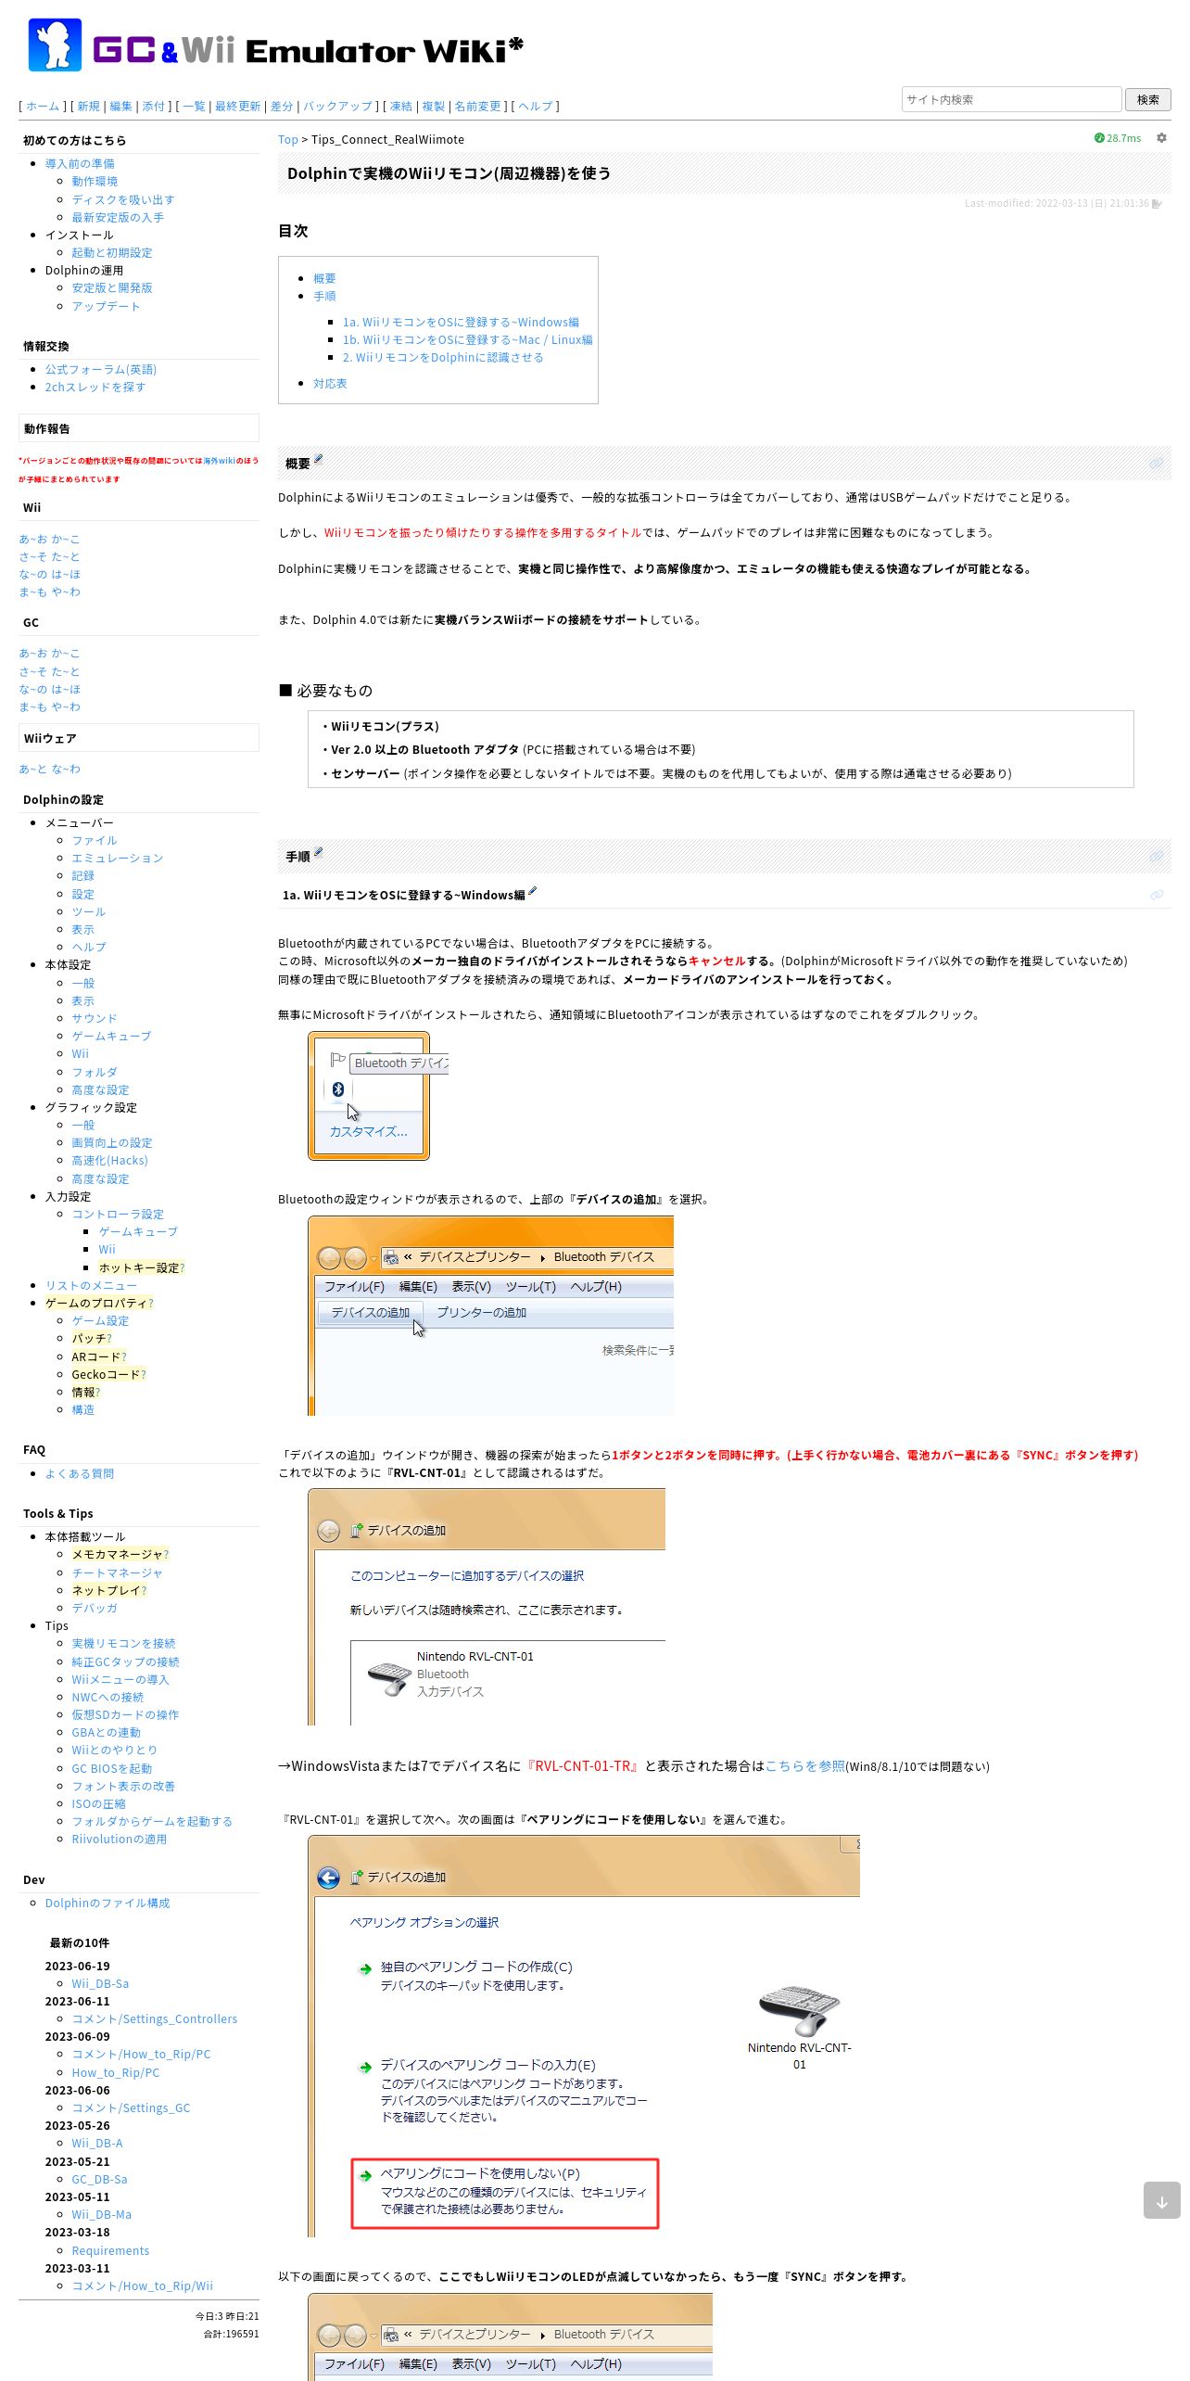Click the ペアリング オプションの選択 screenshot image
This screenshot has height=2381, width=1190.
tap(584, 2036)
